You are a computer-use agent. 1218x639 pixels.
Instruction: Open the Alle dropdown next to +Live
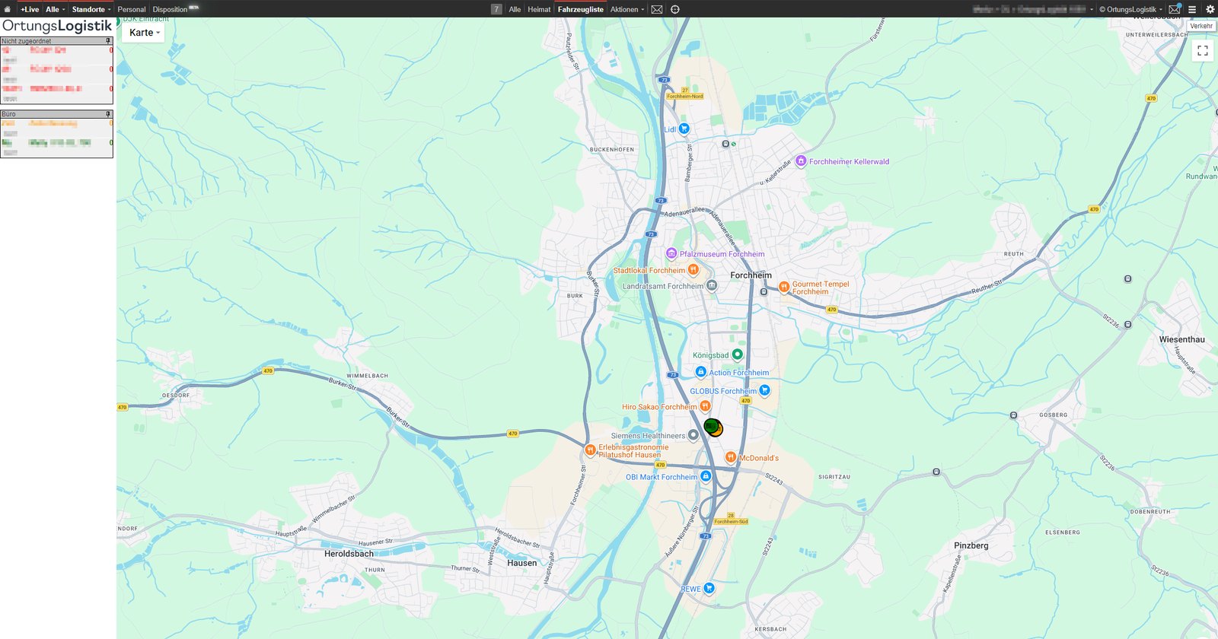click(55, 9)
